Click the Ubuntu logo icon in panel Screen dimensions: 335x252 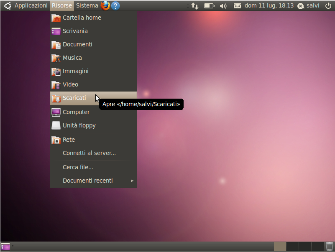[7, 6]
